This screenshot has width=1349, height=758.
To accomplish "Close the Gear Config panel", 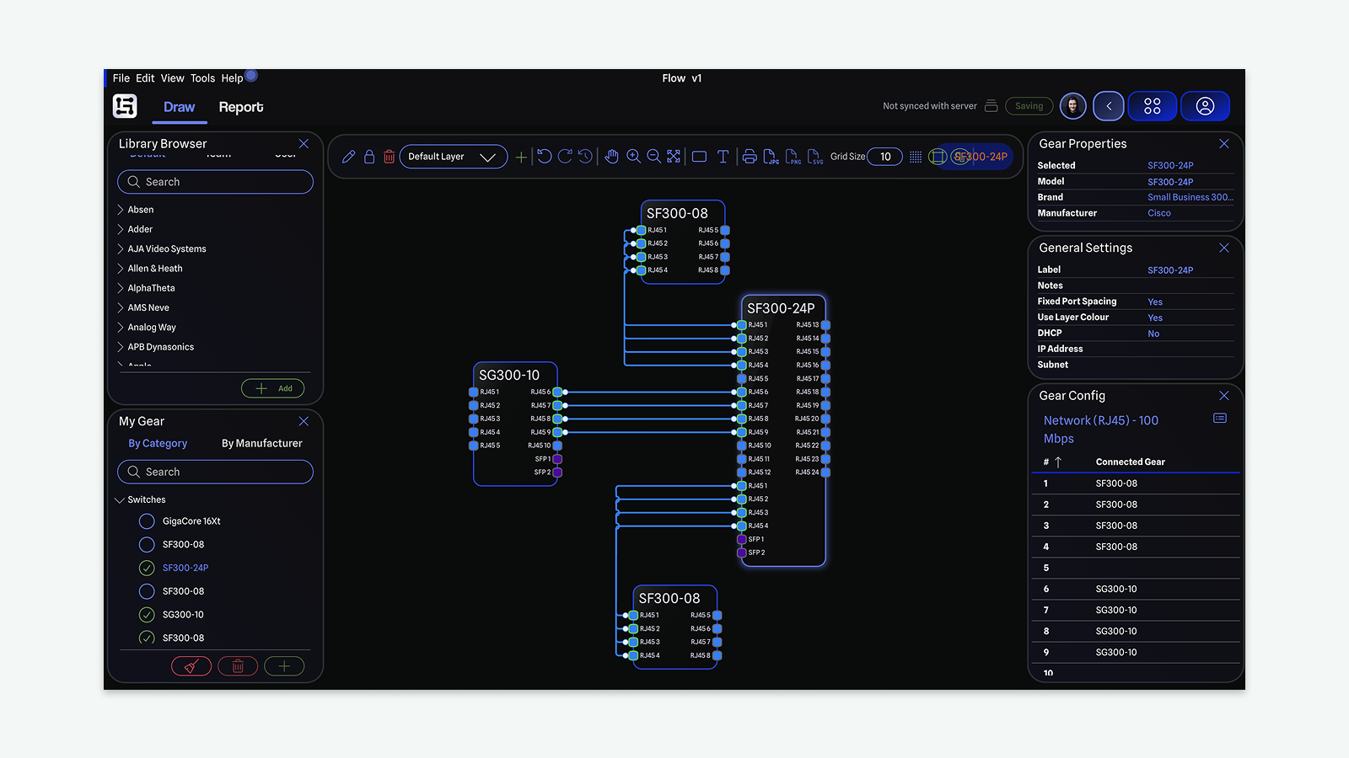I will (1224, 396).
